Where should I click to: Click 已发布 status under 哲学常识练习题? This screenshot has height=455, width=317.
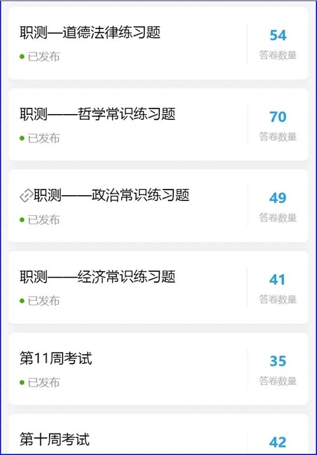coord(40,138)
